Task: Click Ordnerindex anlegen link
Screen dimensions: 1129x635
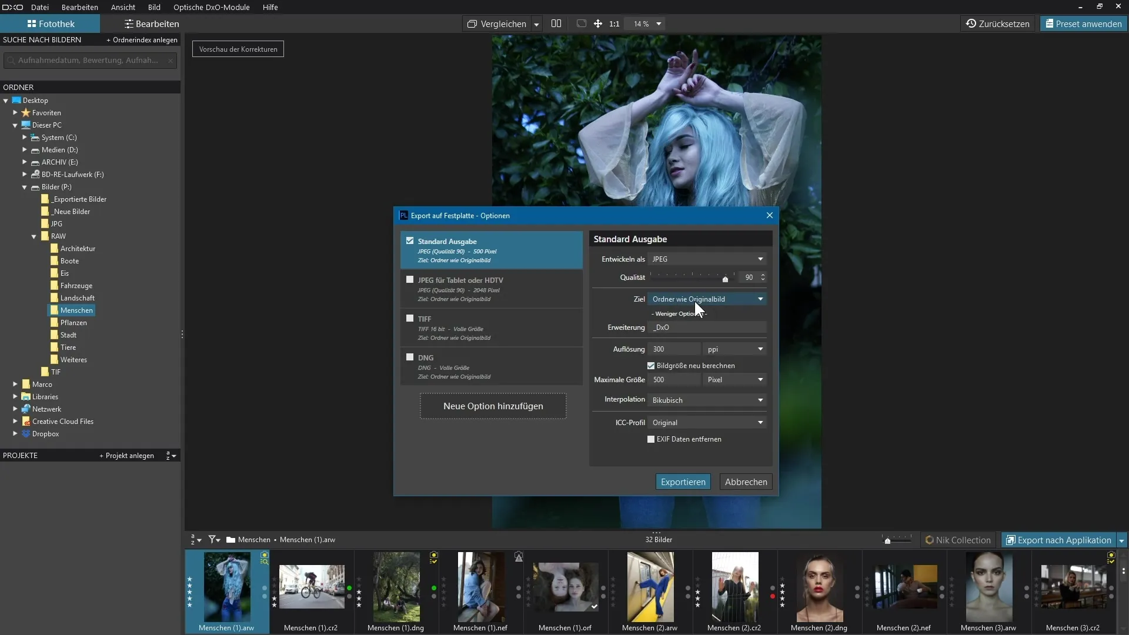Action: coord(142,40)
